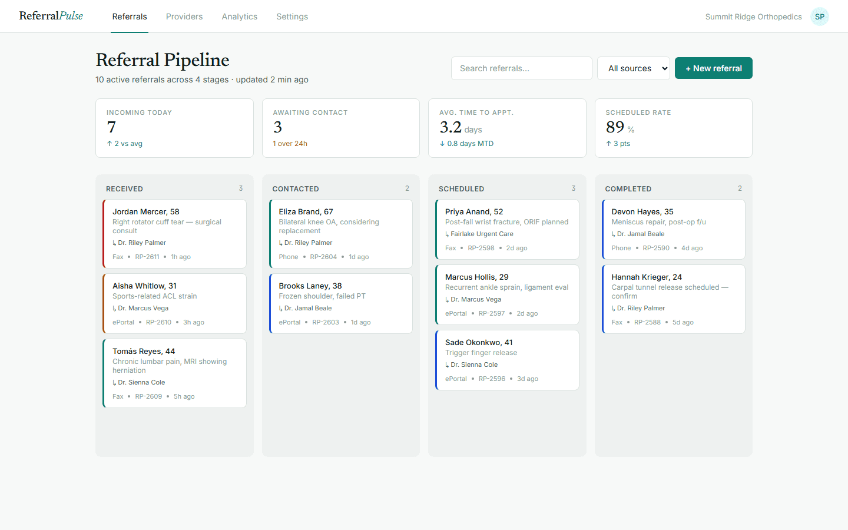848x530 pixels.
Task: Go to the Analytics tab
Action: point(240,16)
